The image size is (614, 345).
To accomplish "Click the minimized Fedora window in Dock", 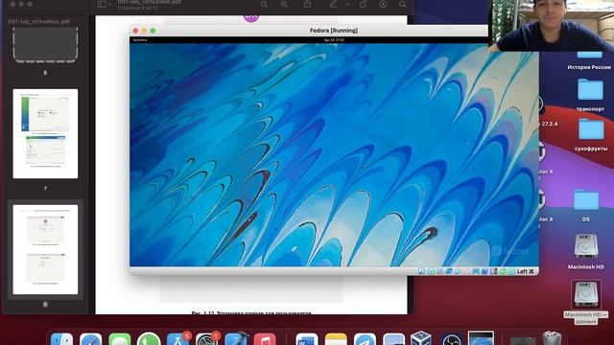I will point(481,338).
